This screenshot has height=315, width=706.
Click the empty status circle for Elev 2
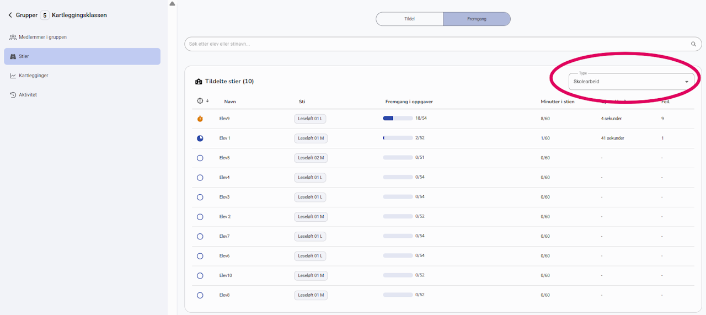(x=200, y=217)
